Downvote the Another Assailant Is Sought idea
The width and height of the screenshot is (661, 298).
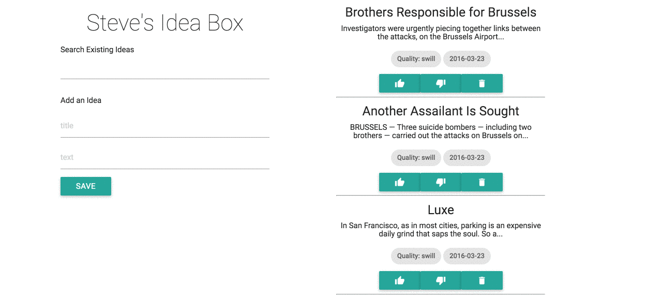point(440,182)
